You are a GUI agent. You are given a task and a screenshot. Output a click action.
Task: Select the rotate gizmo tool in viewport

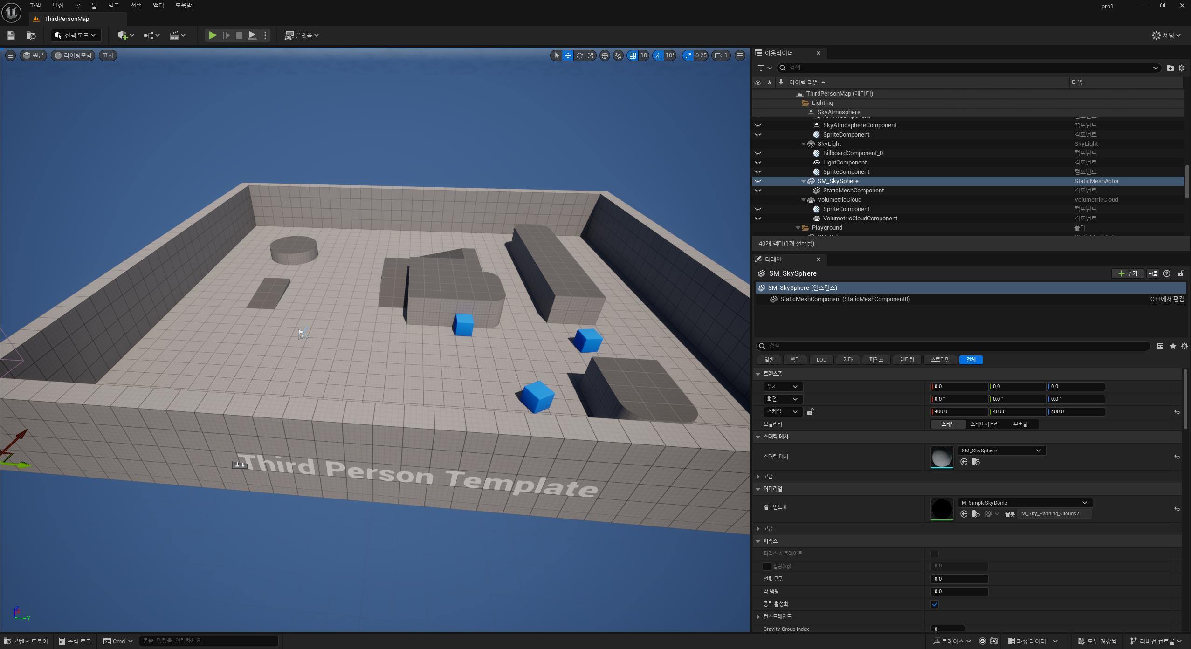click(579, 55)
